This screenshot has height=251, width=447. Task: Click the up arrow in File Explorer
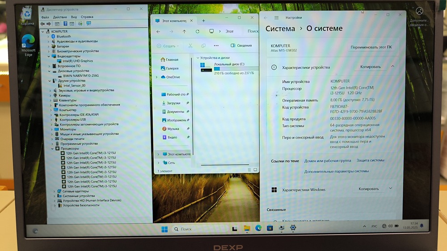[184, 32]
